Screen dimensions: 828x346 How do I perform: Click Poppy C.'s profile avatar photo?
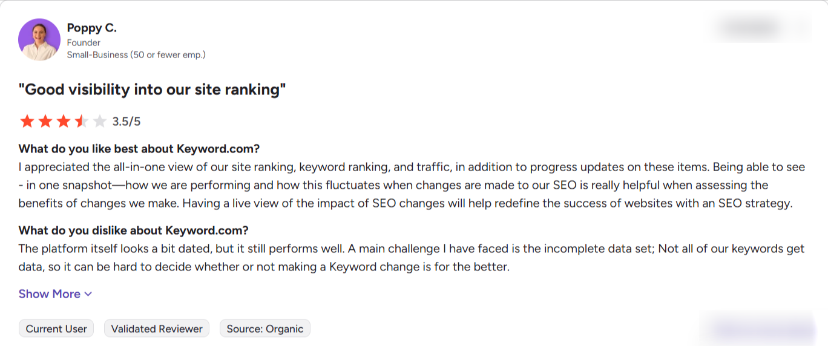39,39
